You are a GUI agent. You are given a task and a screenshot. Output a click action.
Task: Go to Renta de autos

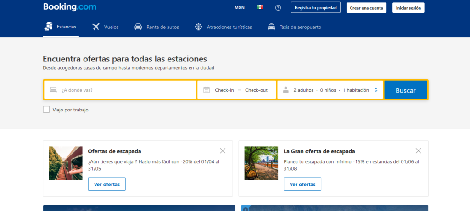click(x=157, y=27)
